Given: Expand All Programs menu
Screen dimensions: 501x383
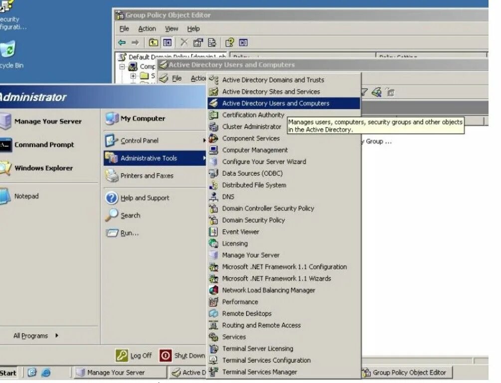Looking at the screenshot, I should coord(36,336).
